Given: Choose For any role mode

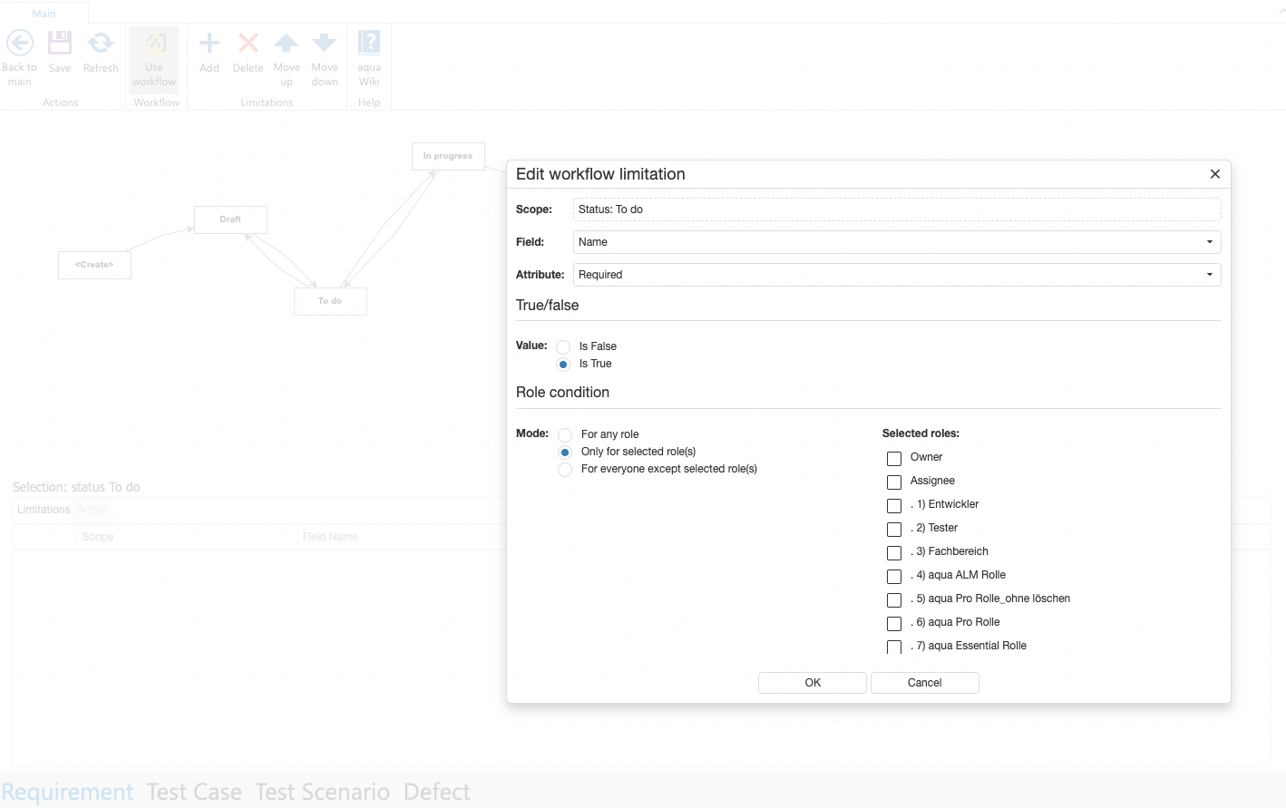Looking at the screenshot, I should tap(564, 434).
